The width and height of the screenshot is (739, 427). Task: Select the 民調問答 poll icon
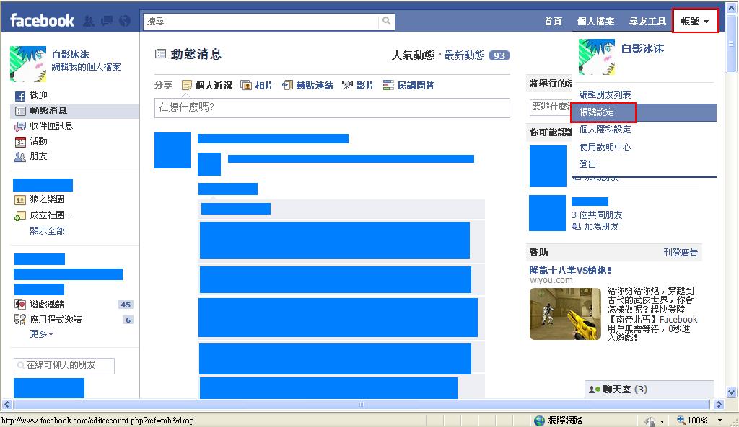click(388, 85)
